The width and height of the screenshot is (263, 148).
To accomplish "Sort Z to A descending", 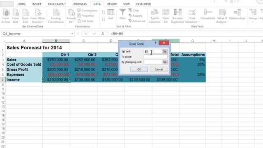I will [x=104, y=19].
